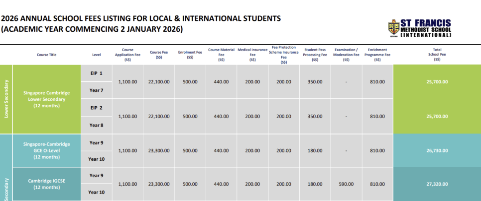Select the Academic Year Commencing subtitle line
Screen dimensions: 481x201
pyautogui.click(x=92, y=29)
